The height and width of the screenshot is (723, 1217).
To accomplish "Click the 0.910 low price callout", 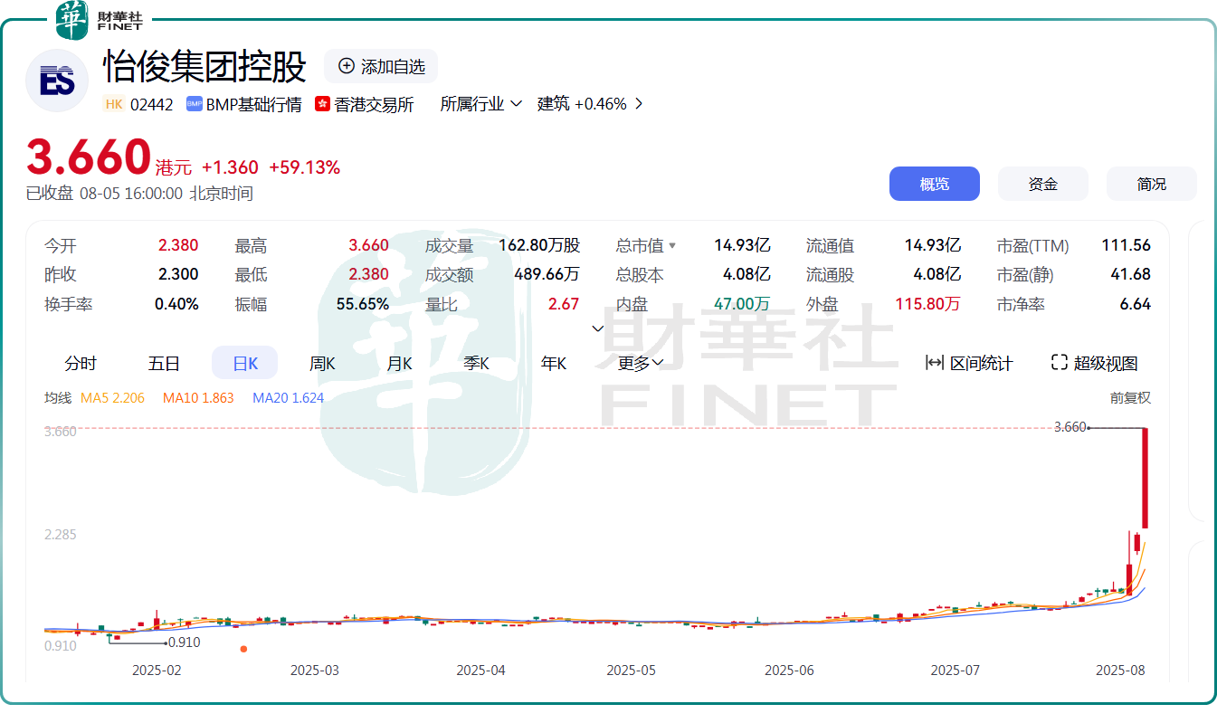I will tap(184, 642).
